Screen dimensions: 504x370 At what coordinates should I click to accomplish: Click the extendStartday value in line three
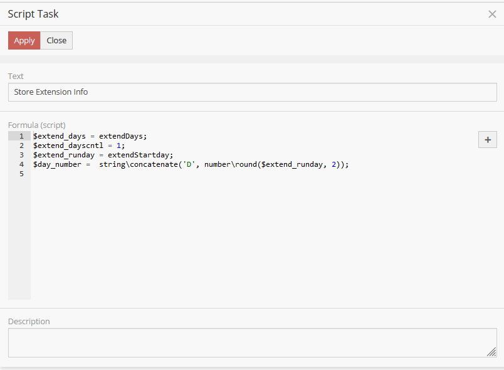(x=138, y=155)
